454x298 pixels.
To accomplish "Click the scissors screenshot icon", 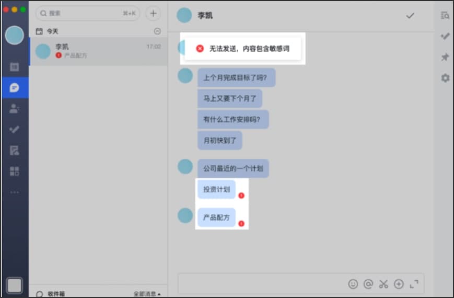I will [x=383, y=284].
